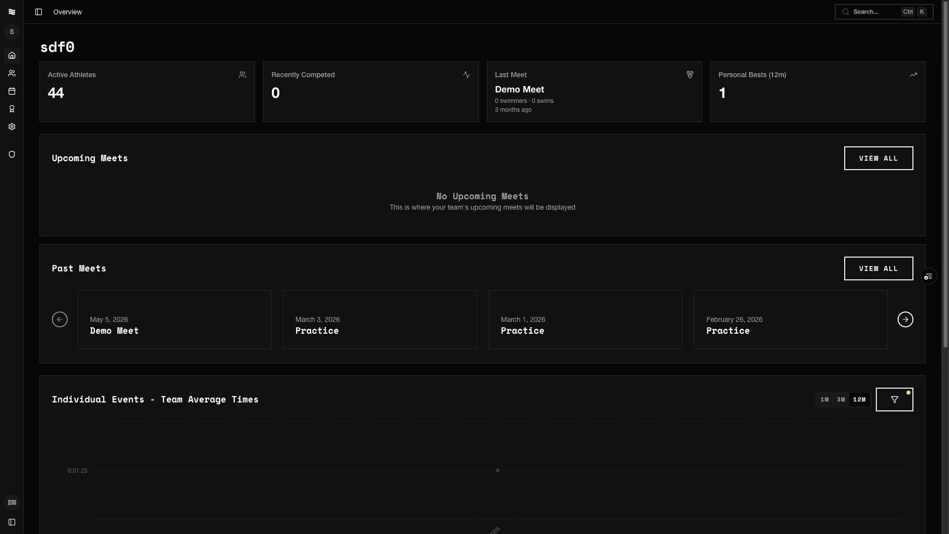Go to Home via sidebar house icon
Screen dimensions: 949x534
point(12,55)
